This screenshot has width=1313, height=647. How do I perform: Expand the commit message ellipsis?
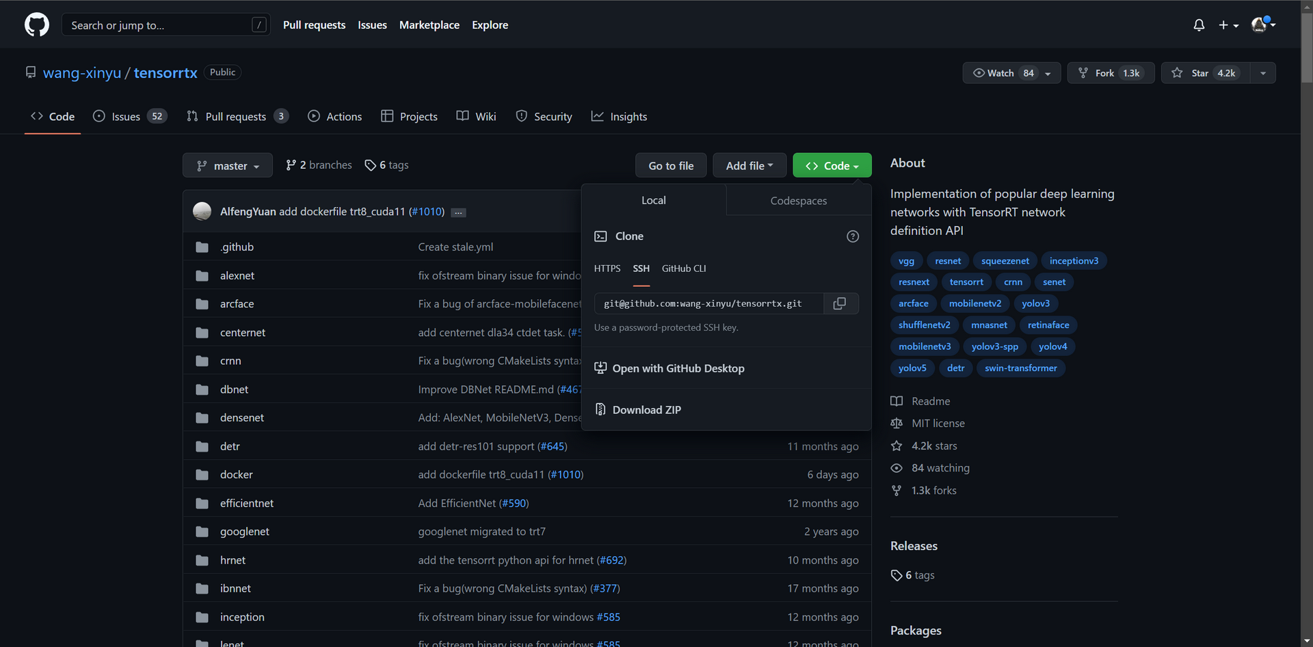click(459, 212)
